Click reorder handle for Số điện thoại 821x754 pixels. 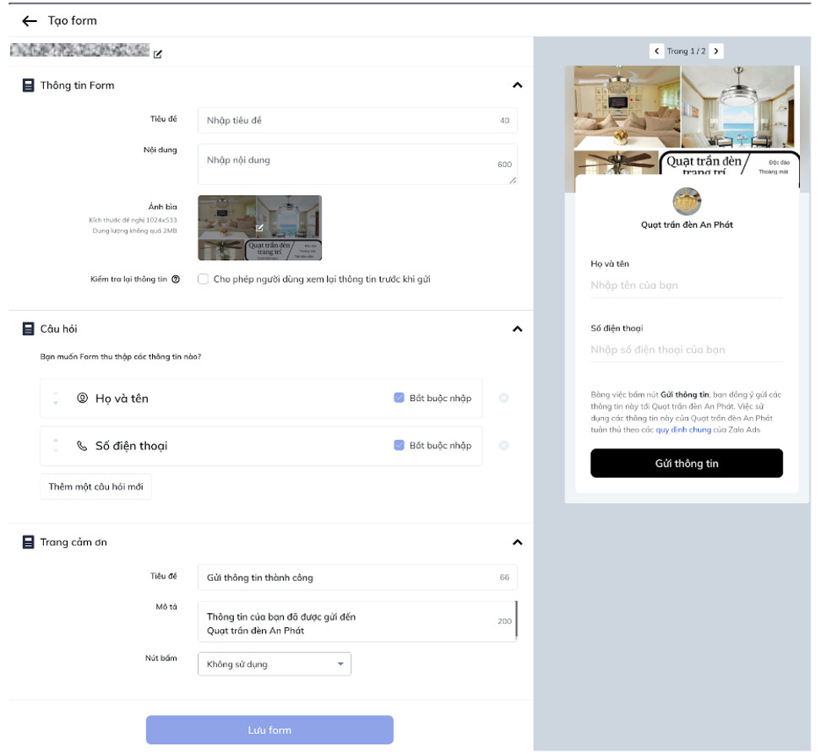[56, 446]
